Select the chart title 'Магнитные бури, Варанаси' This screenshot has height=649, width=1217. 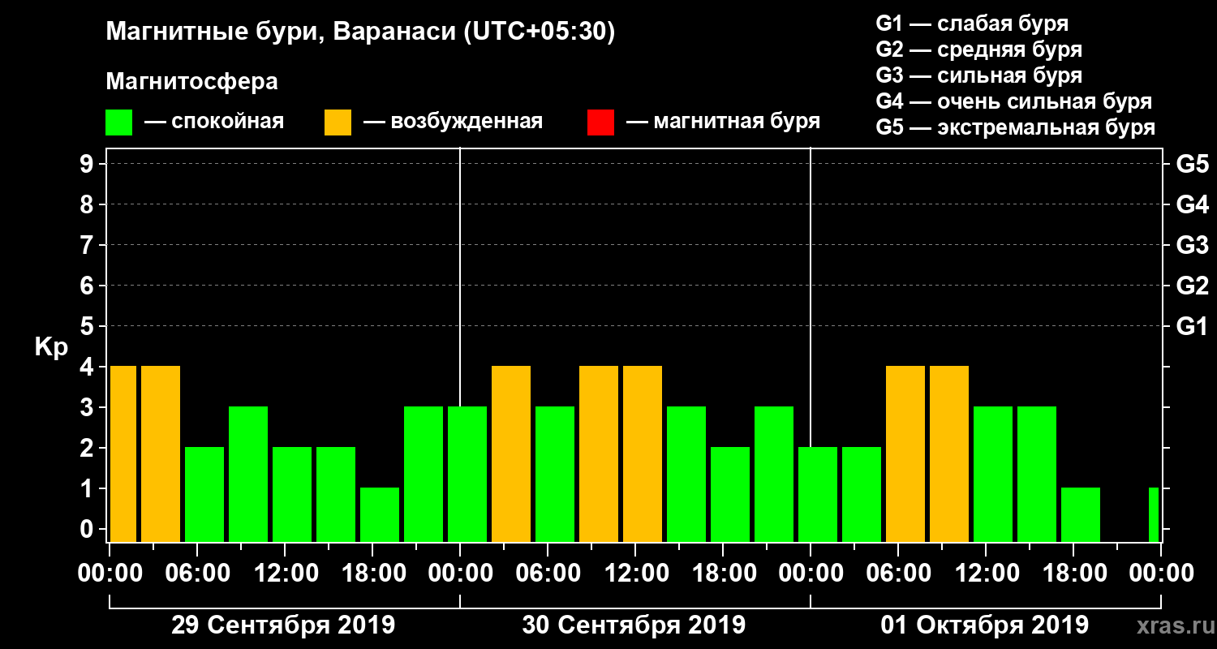pos(281,32)
